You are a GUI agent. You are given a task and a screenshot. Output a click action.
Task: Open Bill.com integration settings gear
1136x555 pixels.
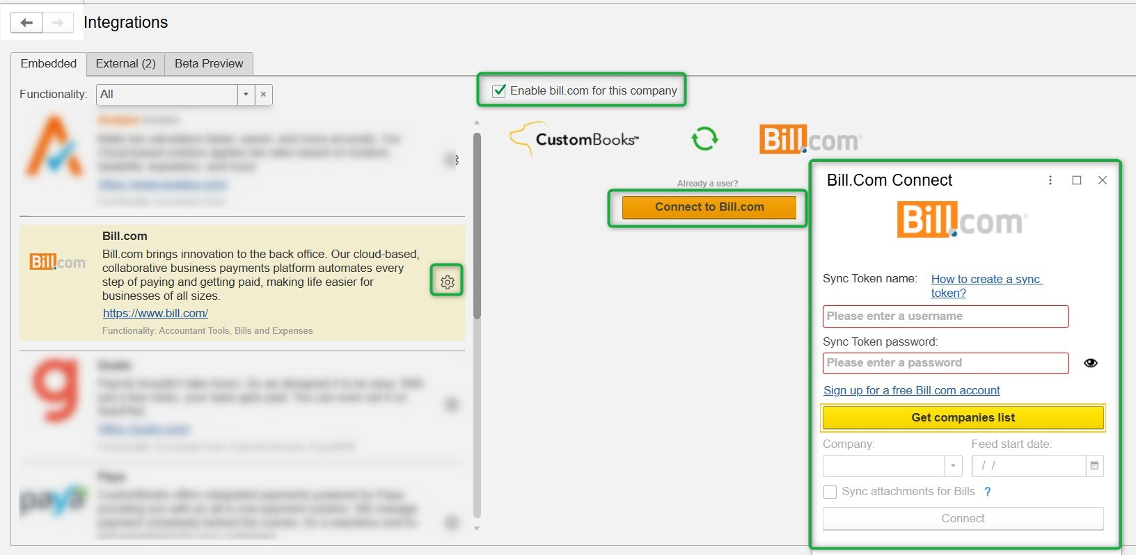(x=447, y=282)
